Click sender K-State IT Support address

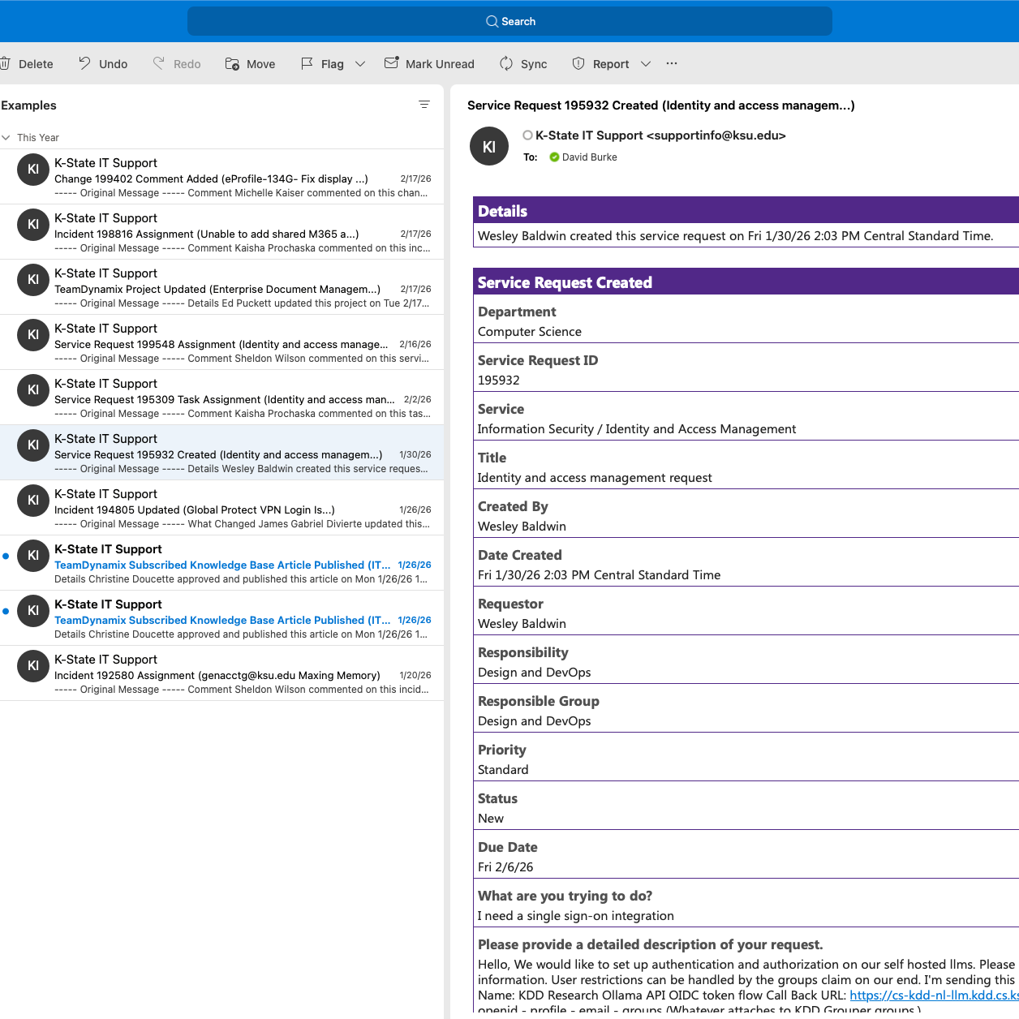(x=660, y=135)
